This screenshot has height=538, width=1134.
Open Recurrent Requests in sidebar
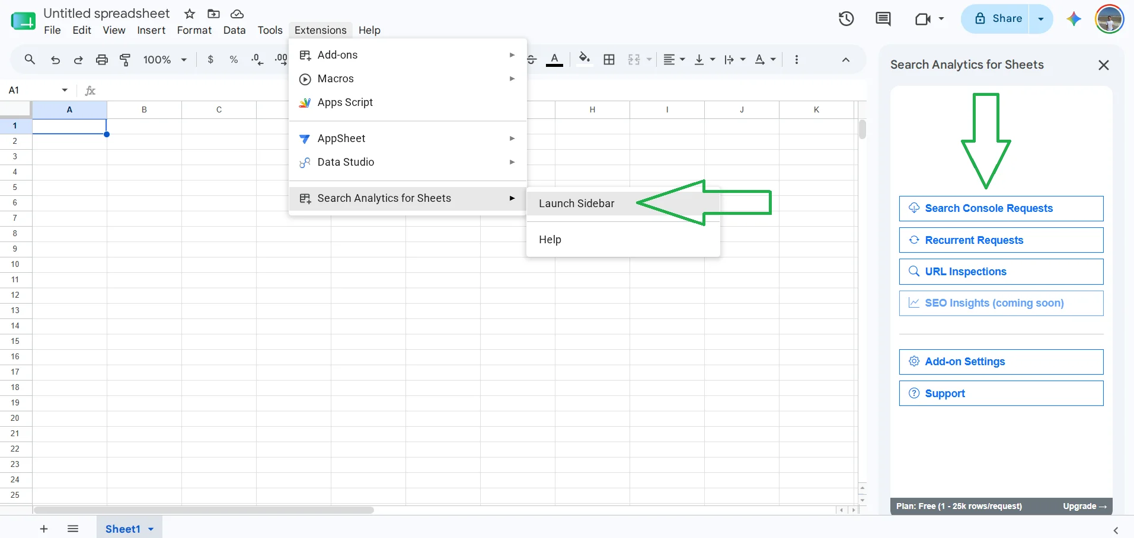tap(1001, 240)
